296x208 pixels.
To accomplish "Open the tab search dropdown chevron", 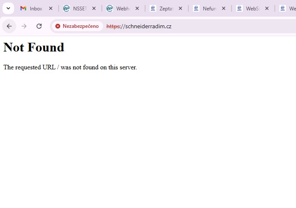I will pyautogui.click(x=8, y=8).
